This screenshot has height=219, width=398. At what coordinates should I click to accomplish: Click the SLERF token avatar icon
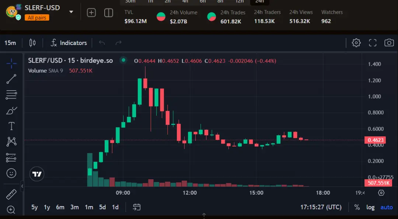pos(12,12)
